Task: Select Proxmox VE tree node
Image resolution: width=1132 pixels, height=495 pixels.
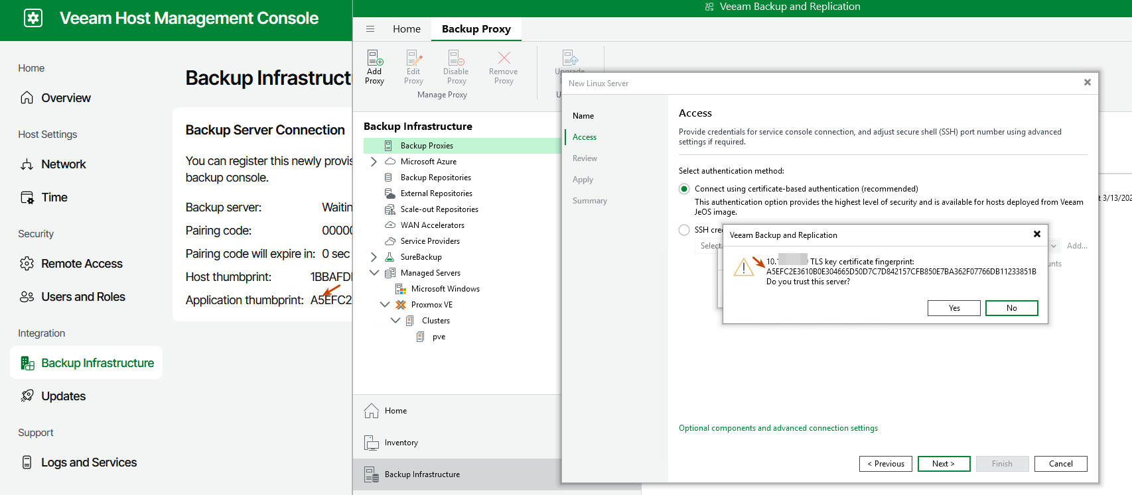Action: (x=431, y=305)
